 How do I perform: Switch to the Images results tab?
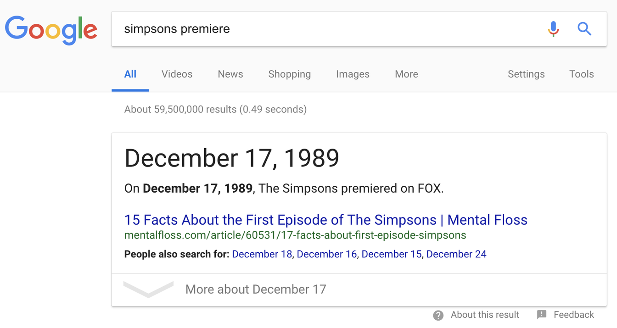point(353,74)
